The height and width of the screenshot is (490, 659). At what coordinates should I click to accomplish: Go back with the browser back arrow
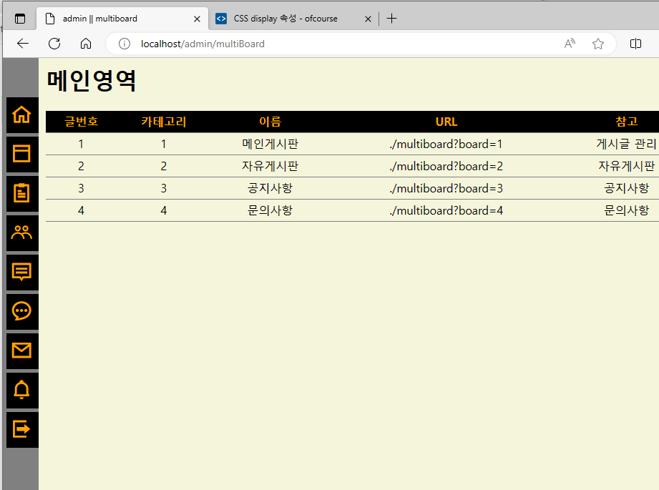(23, 44)
